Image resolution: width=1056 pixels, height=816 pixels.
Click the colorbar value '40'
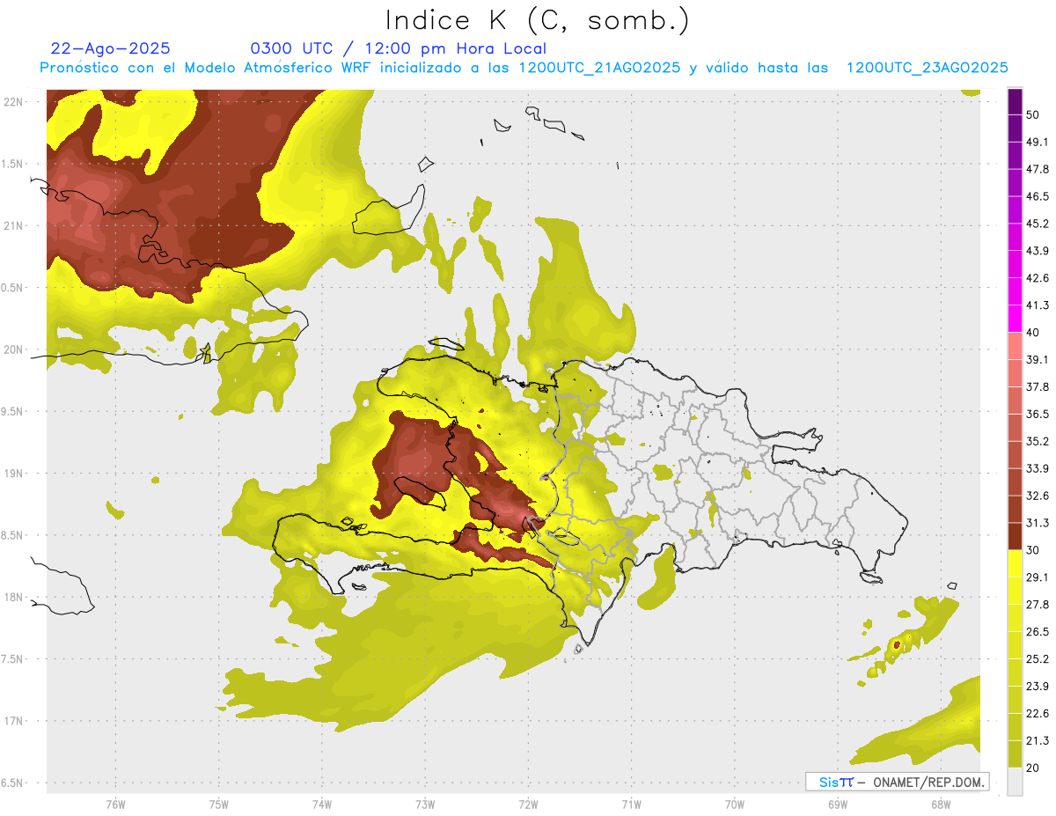pos(1033,333)
